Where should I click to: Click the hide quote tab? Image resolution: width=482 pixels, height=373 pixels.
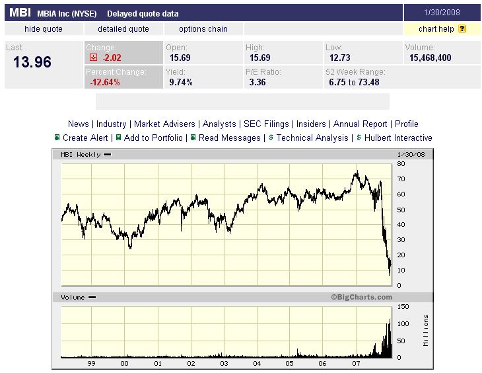coord(44,29)
